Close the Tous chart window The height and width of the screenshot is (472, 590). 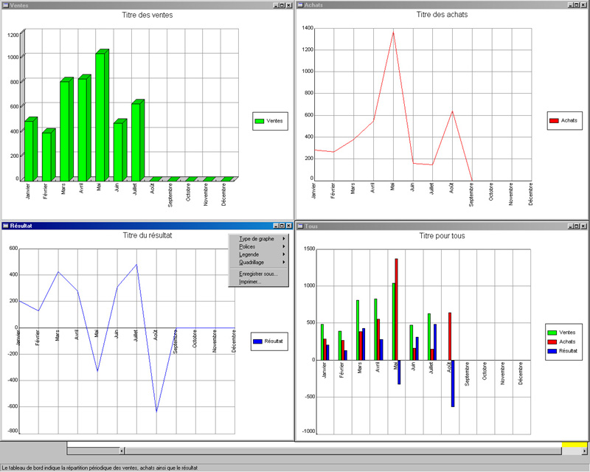[583, 225]
